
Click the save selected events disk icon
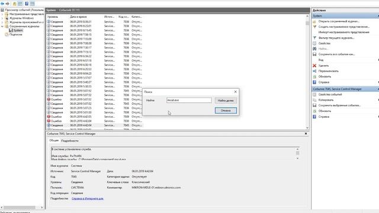314,105
